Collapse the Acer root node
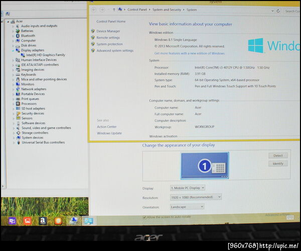This screenshot has height=251, width=301. [x=8, y=22]
